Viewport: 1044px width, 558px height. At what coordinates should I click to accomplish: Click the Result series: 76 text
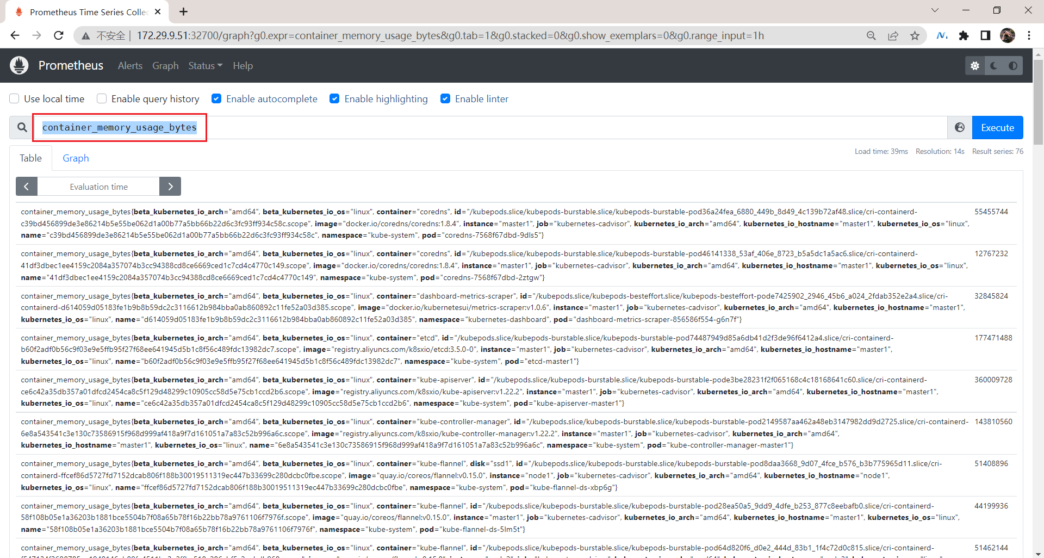[x=998, y=151]
